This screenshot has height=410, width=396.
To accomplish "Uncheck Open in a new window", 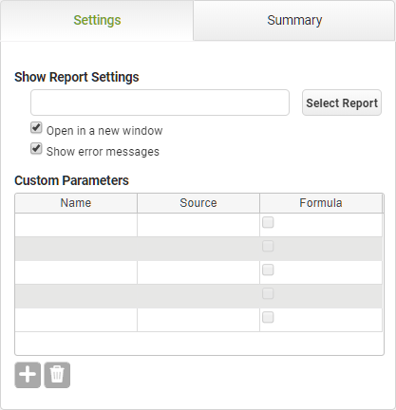I will 36,128.
